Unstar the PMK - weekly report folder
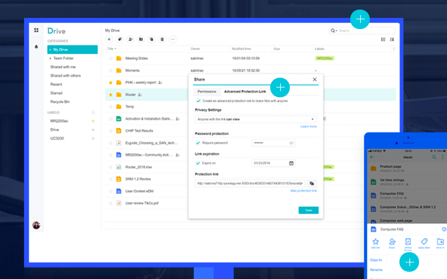447x279 pixels. coord(111,83)
